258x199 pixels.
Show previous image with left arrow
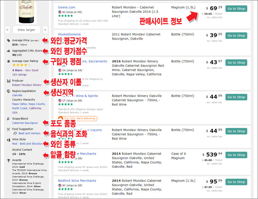[x=8, y=30]
